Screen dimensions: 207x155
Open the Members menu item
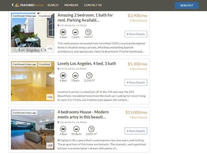click(71, 5)
